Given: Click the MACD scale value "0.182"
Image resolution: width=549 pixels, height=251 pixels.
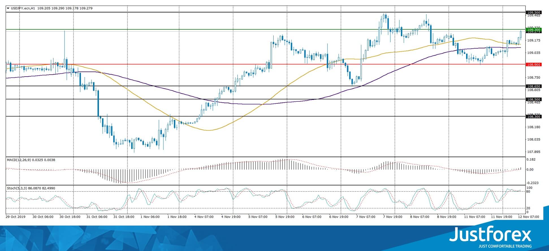Looking at the screenshot, I should tap(531, 159).
